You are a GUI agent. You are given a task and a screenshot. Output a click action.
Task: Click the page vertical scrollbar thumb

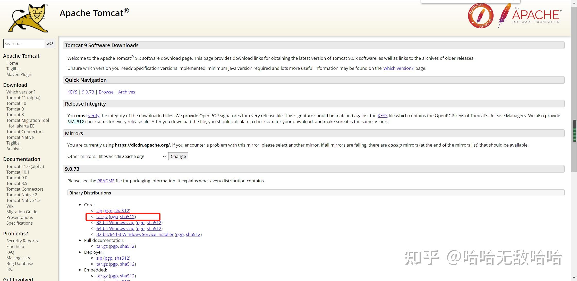click(x=574, y=131)
